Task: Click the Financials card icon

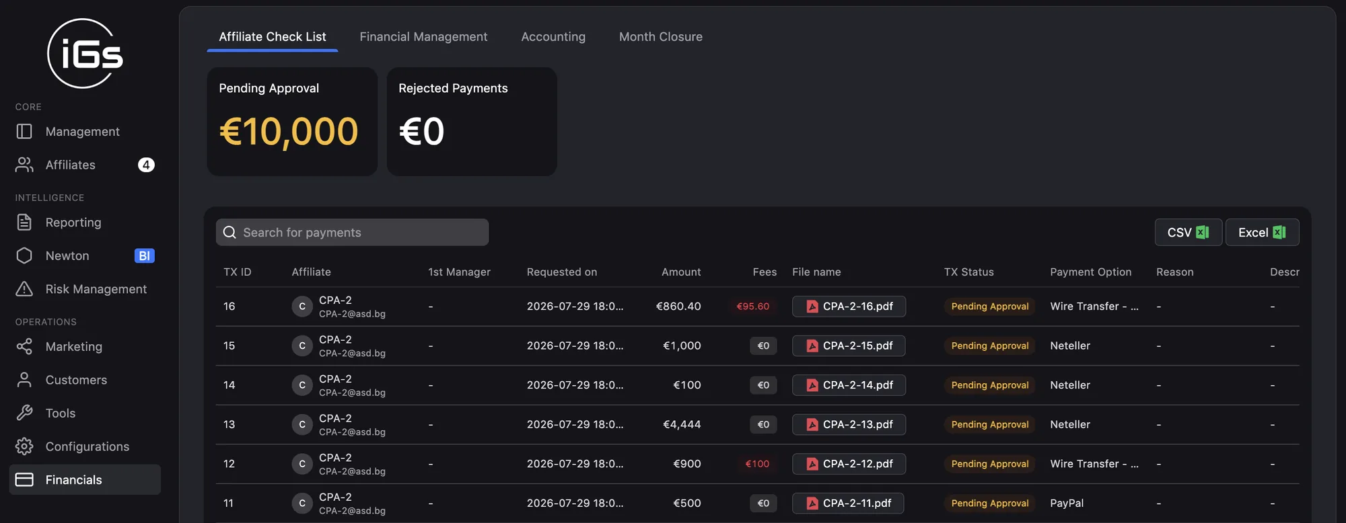Action: tap(24, 479)
